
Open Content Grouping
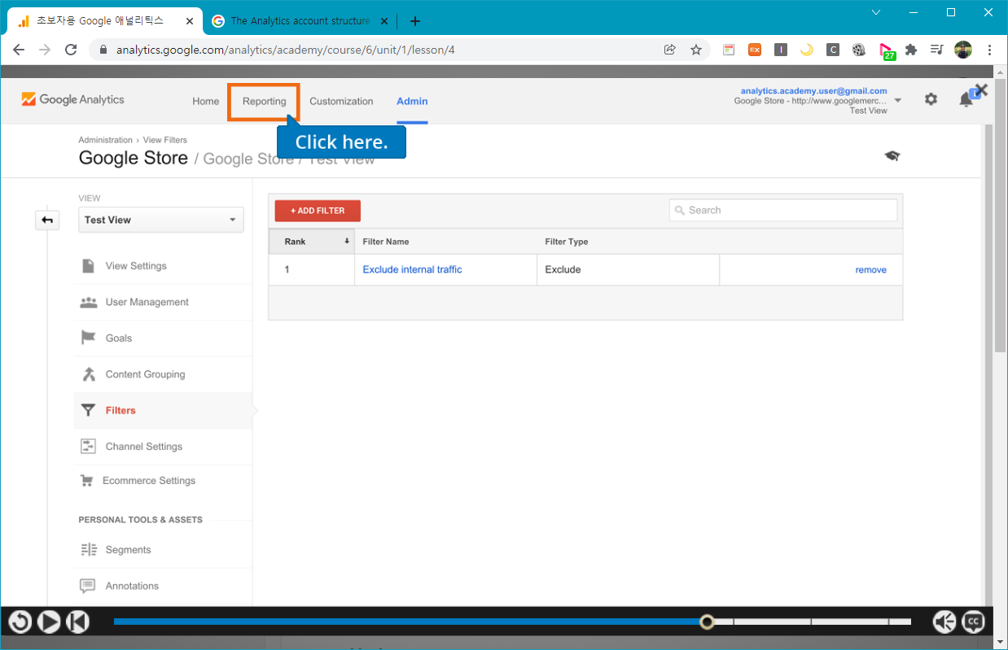click(145, 374)
